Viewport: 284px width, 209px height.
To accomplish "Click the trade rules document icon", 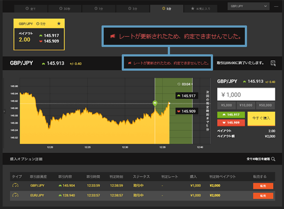I will point(273,63).
